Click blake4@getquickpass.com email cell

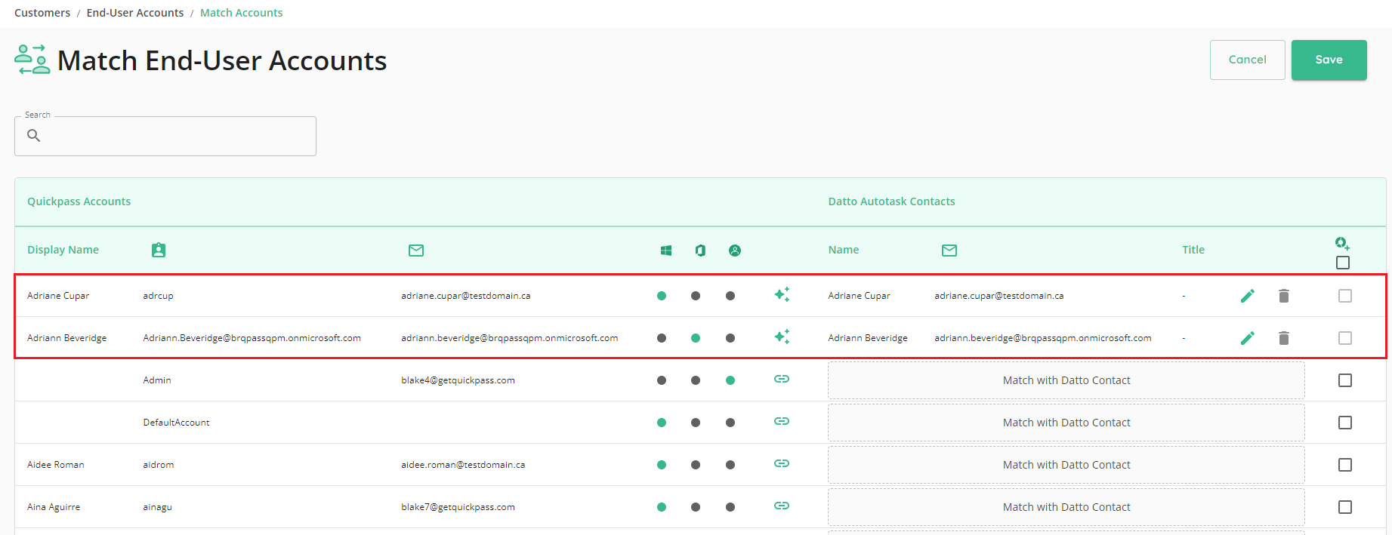[x=458, y=380]
